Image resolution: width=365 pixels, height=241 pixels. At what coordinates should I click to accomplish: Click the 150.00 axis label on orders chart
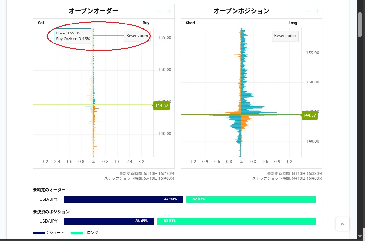(x=165, y=70)
